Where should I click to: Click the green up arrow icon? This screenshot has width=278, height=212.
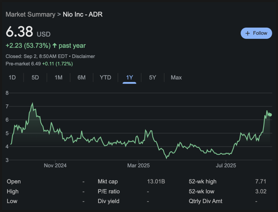coord(55,45)
